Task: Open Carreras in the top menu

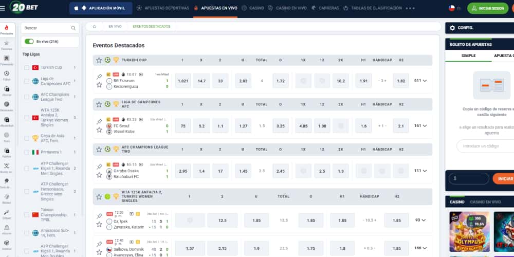Action: tap(325, 8)
